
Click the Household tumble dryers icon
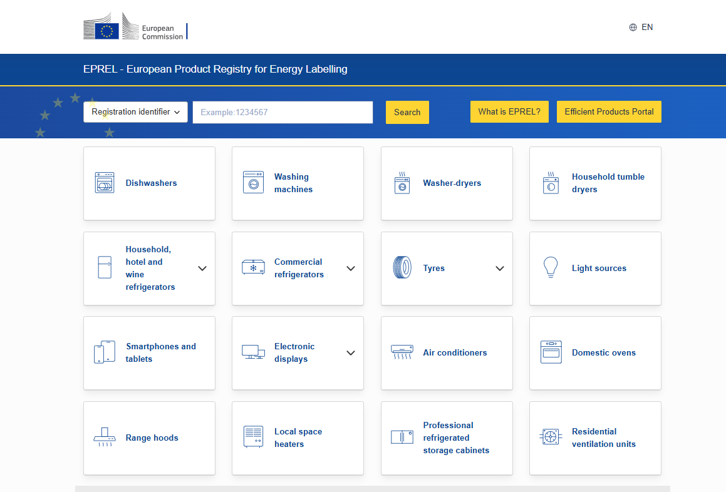[x=551, y=182]
